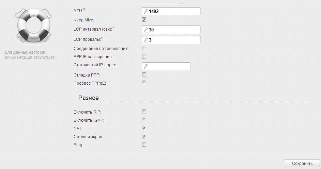Image resolution: width=321 pixels, height=169 pixels.
Task: Focus the MTU input showing 1492
Action: [171, 11]
